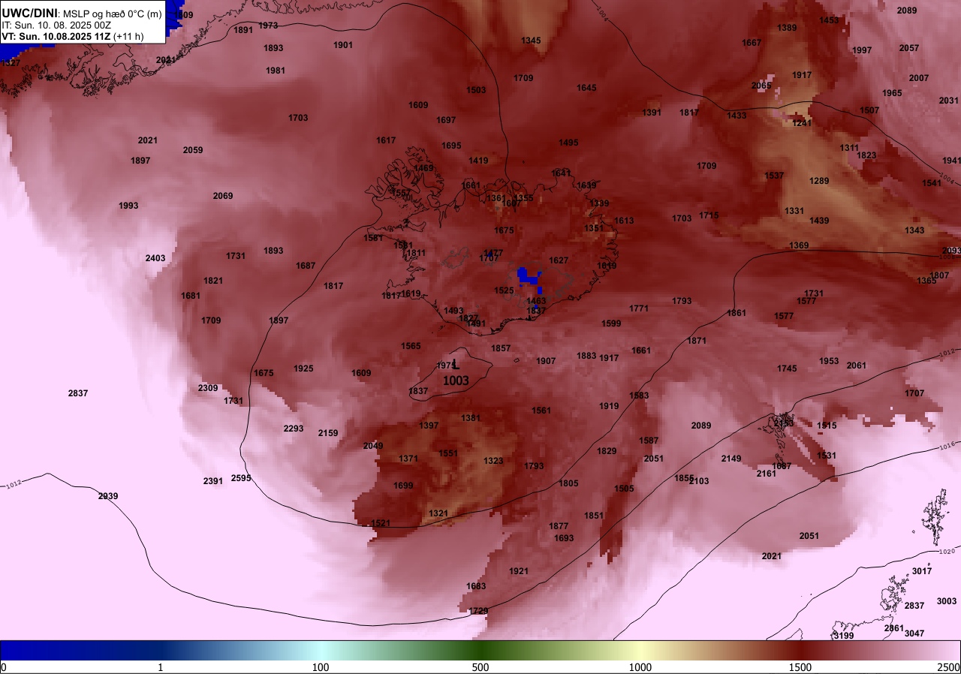This screenshot has height=674, width=961.
Task: Click the 1345 height value
Action: [531, 41]
